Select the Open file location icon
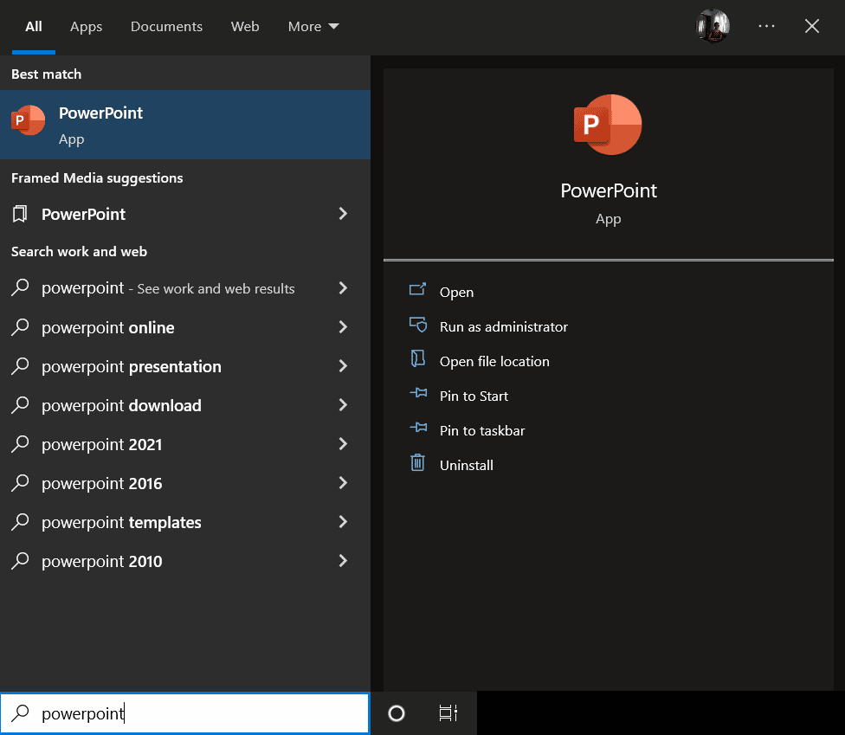 click(417, 360)
